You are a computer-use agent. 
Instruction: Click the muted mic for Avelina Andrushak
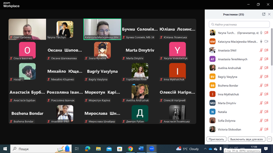coord(261,68)
